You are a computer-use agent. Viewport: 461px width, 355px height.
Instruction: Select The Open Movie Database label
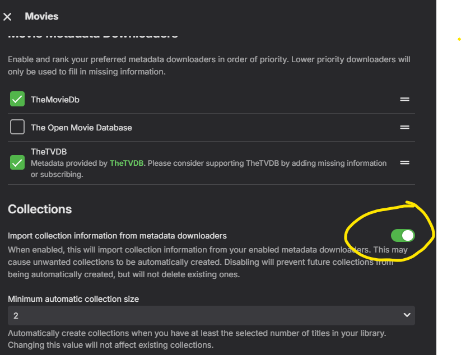[x=81, y=128]
